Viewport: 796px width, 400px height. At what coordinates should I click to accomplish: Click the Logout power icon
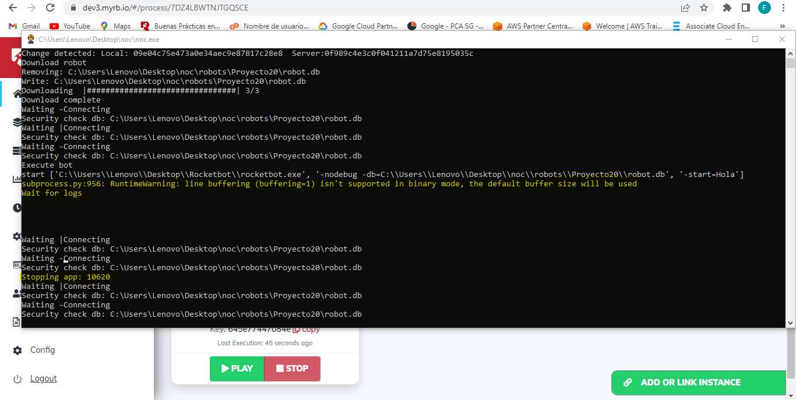coord(18,379)
